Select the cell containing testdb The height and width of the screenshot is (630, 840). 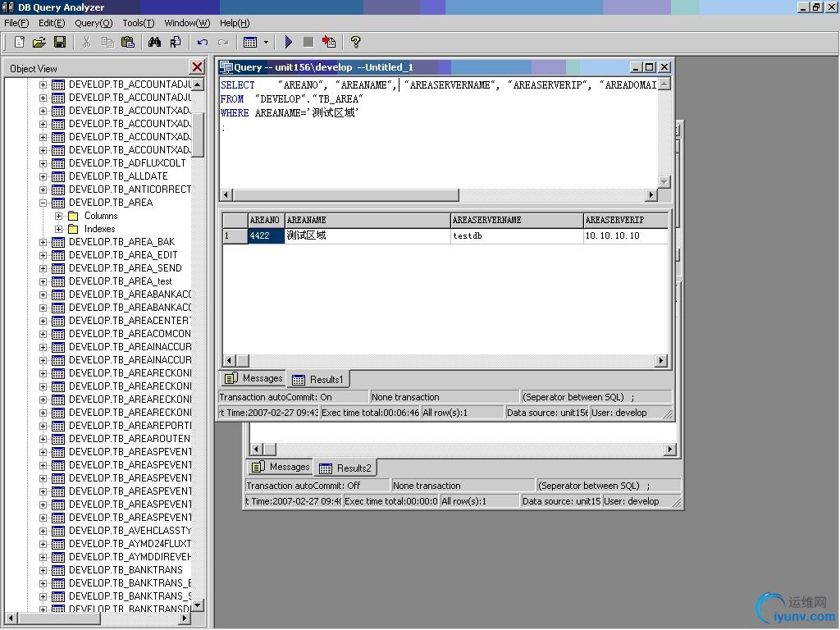coord(517,235)
